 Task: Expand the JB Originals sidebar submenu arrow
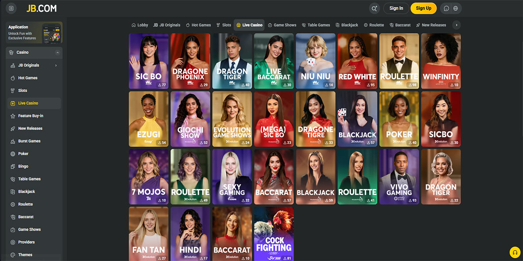click(x=56, y=65)
